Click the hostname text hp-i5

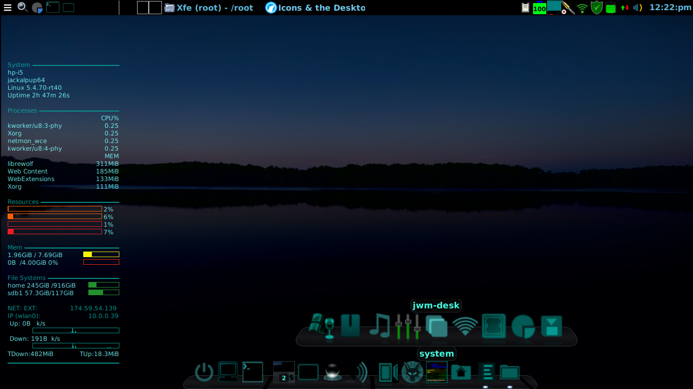point(15,73)
